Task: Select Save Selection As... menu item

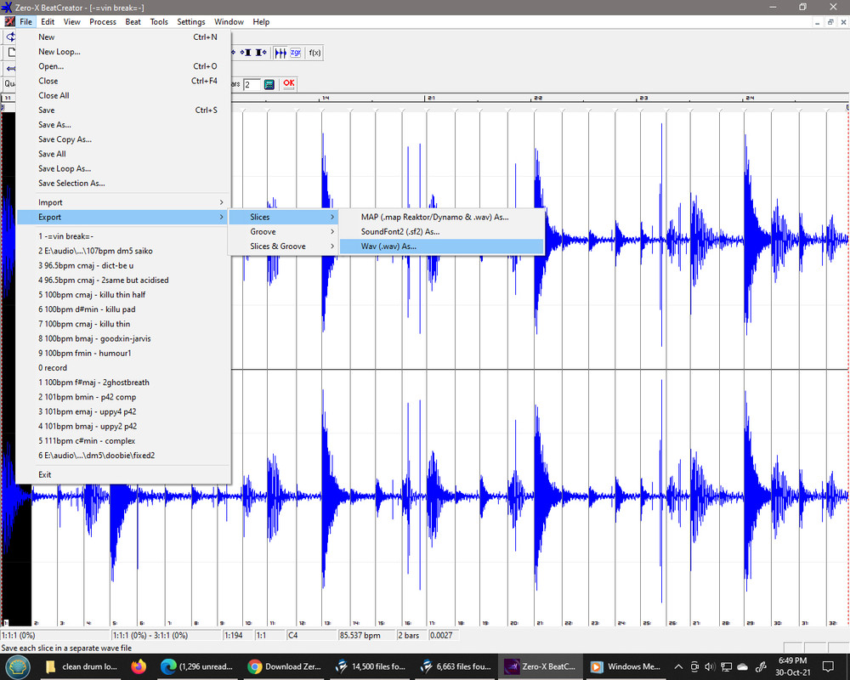Action: pyautogui.click(x=123, y=184)
